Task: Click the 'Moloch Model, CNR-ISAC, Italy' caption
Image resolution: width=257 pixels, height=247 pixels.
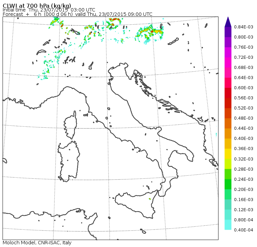Action: (37, 243)
